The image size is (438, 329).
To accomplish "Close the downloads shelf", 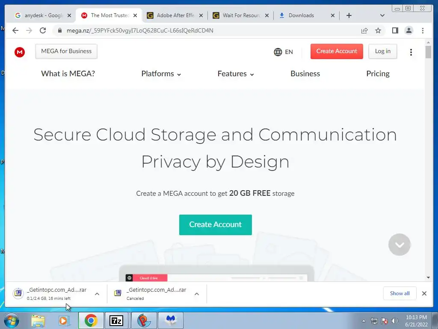I will coord(424,293).
